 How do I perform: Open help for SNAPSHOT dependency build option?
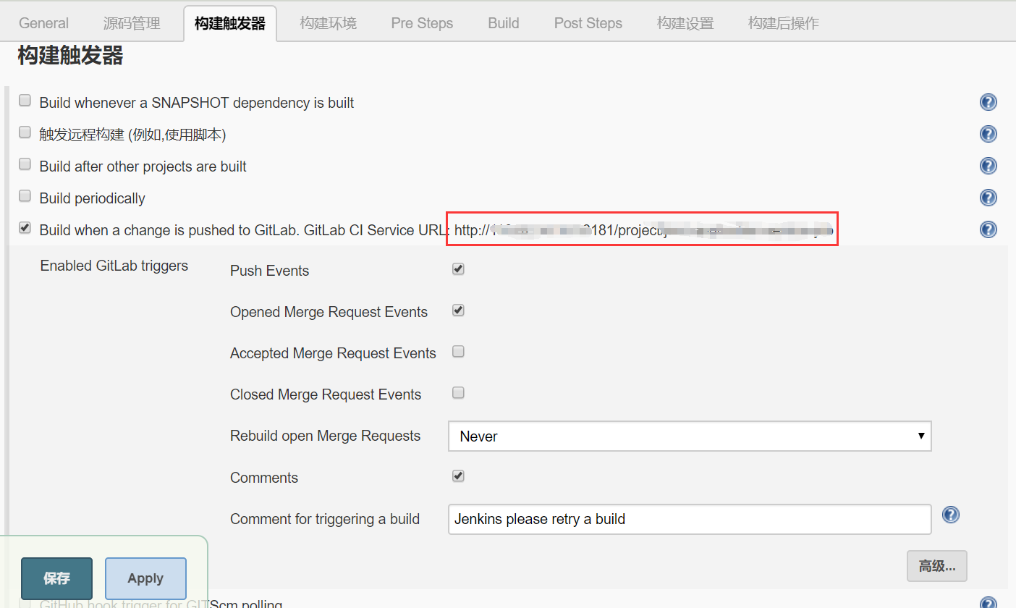[989, 102]
